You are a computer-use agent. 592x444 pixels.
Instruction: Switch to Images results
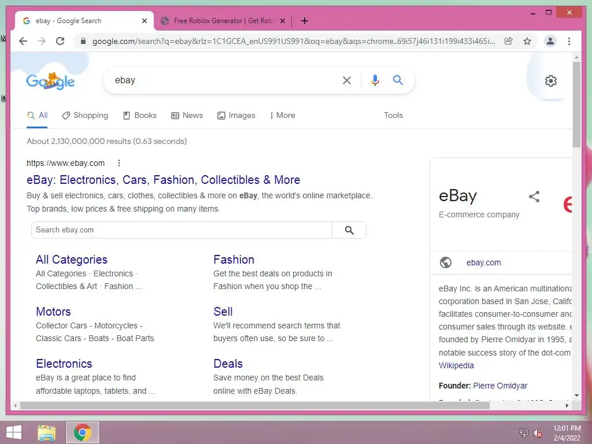(x=236, y=116)
